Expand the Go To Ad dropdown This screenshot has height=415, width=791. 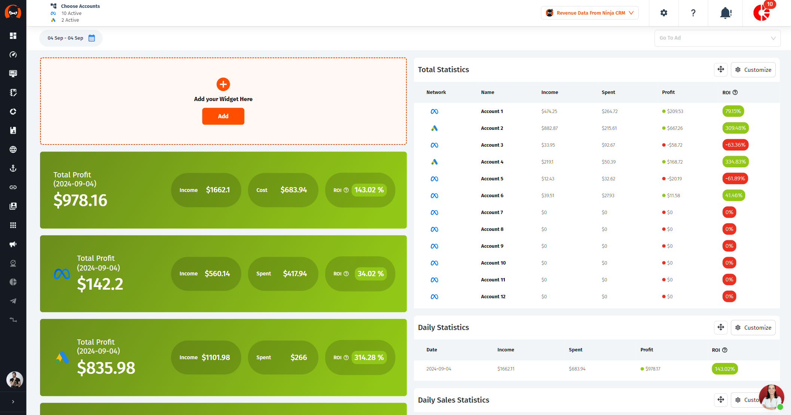point(717,38)
